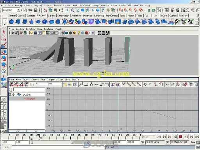Choose the Lasso select tool
This screenshot has width=200, height=150.
[x=4, y=39]
